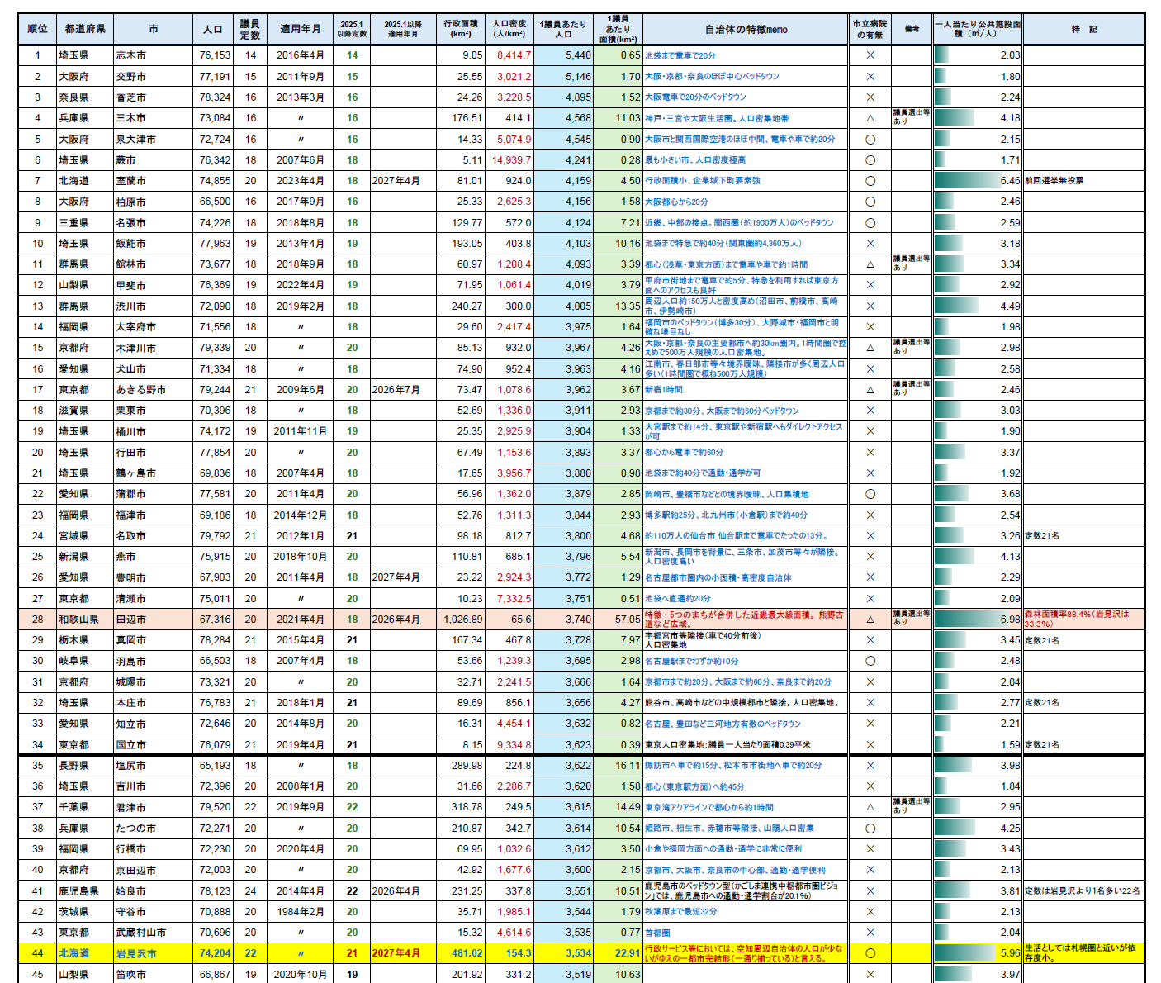Click the cell 真岡市

click(x=153, y=640)
